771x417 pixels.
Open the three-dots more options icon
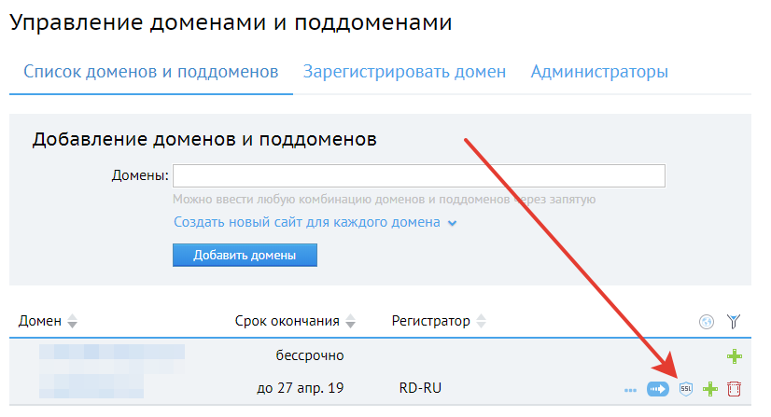630,388
